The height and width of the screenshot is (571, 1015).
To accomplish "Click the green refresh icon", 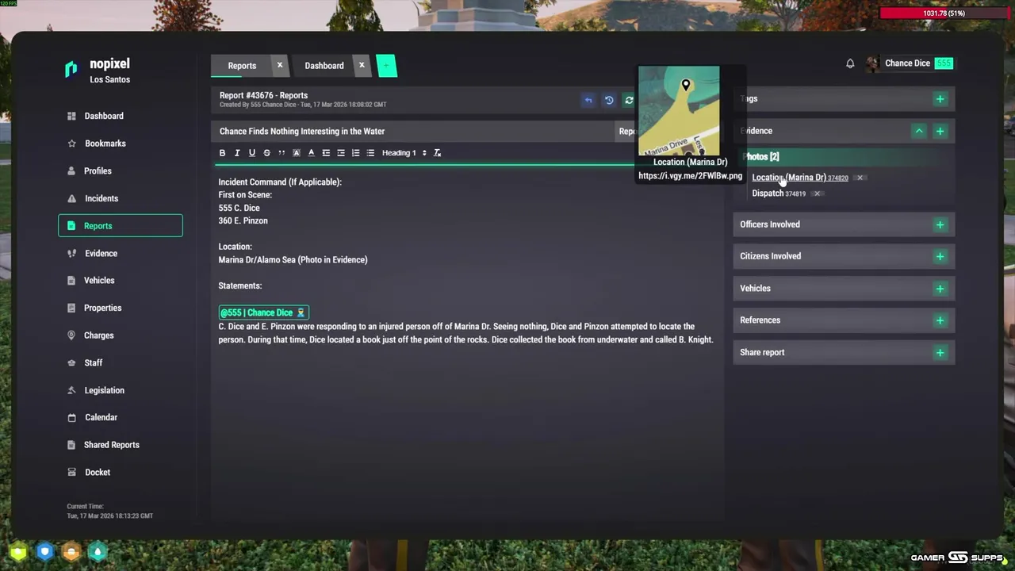I will pos(629,100).
